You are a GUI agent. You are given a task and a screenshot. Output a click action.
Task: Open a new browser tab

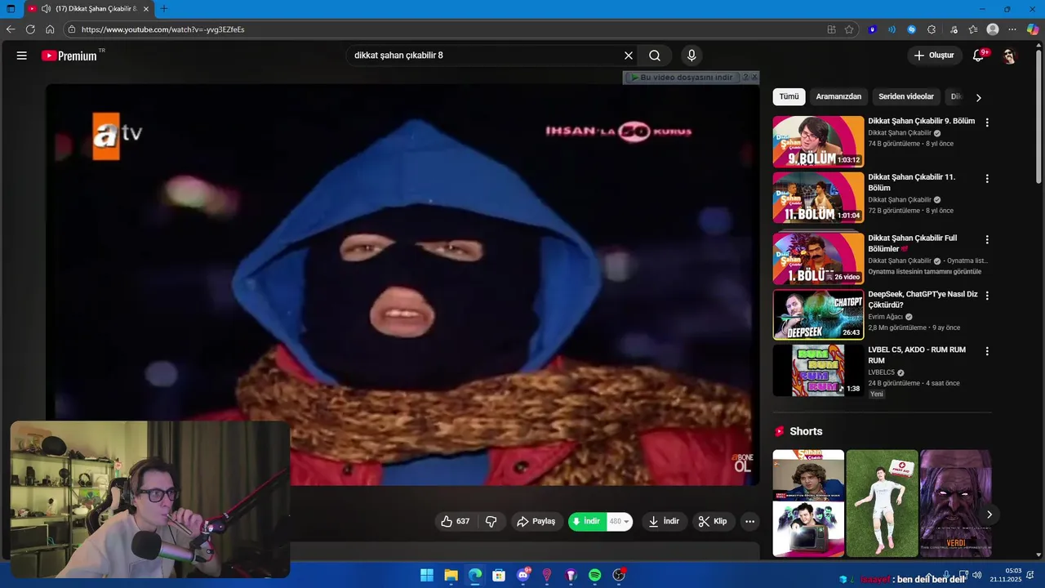point(164,9)
